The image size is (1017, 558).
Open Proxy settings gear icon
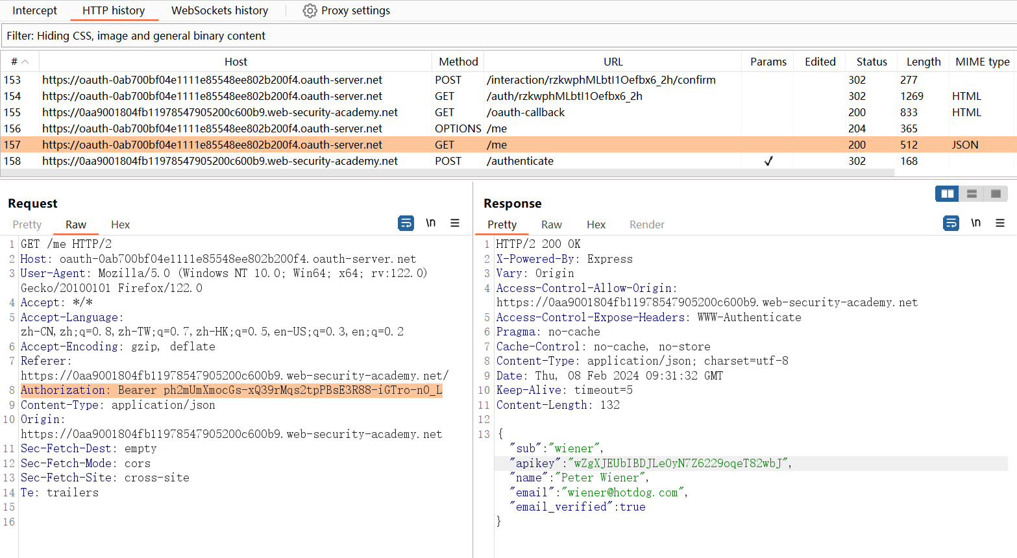click(310, 11)
